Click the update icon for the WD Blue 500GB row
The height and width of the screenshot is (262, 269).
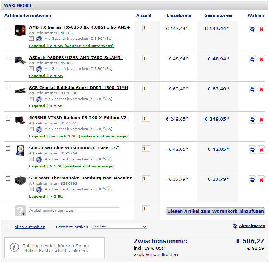(253, 150)
